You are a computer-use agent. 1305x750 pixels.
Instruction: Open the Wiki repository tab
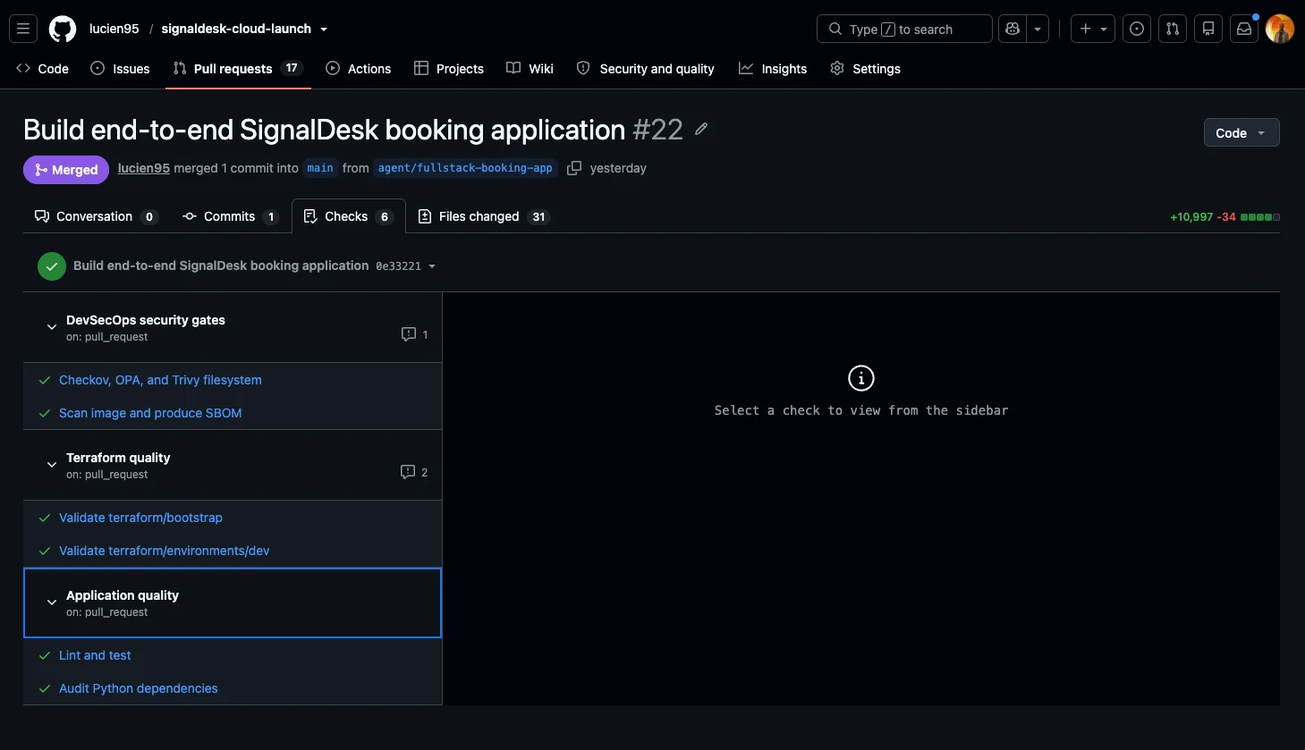[530, 69]
